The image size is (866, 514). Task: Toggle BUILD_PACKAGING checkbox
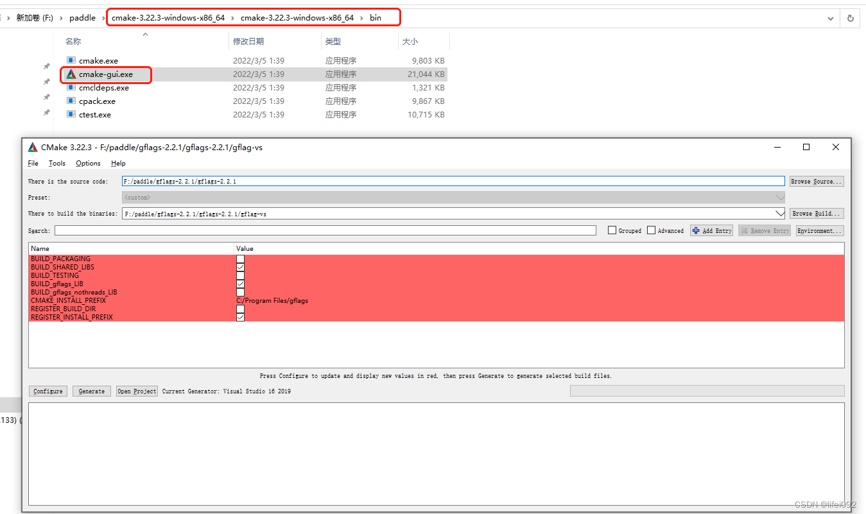point(240,259)
